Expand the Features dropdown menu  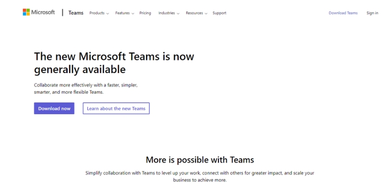click(x=124, y=13)
